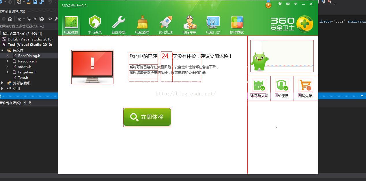The image size is (366, 181).
Task: Select the BaseDialog.h file
Action: [x=29, y=56]
